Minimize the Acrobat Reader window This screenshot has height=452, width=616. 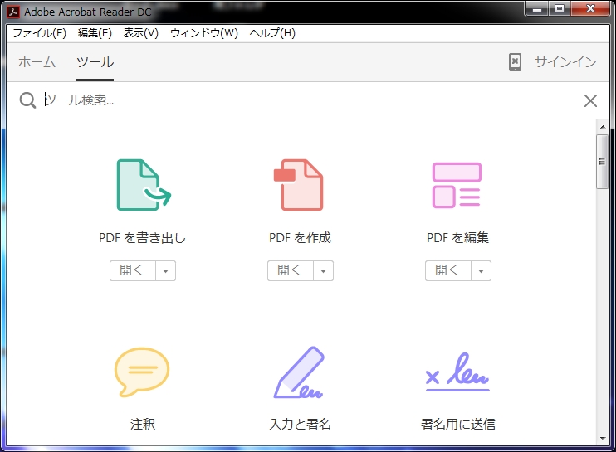pyautogui.click(x=537, y=9)
